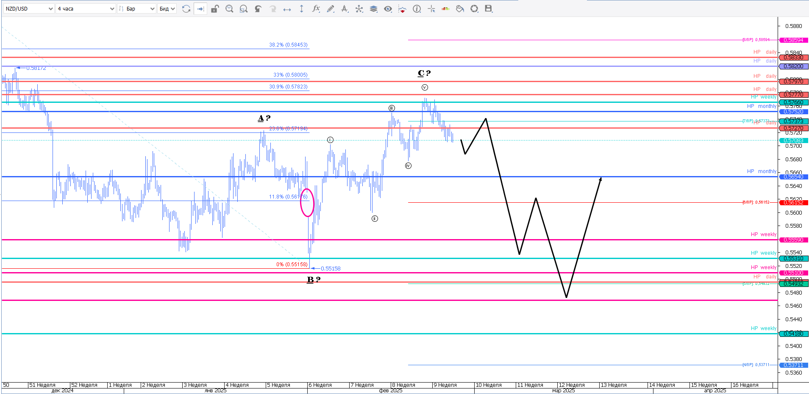
Task: Open the stacked layers icon
Action: coord(373,9)
